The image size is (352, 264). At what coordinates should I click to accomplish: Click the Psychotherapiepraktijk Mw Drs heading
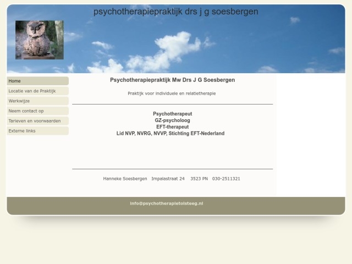point(172,80)
